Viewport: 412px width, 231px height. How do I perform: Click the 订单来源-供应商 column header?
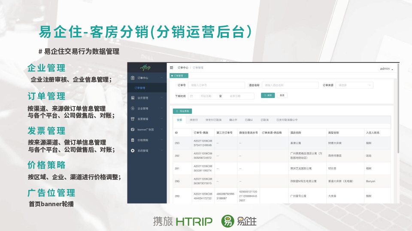272,133
